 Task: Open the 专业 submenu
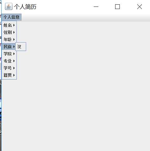pyautogui.click(x=9, y=61)
